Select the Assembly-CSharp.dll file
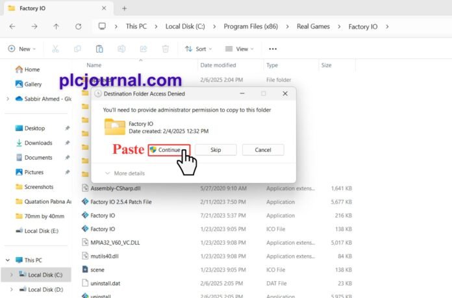Screen dimensions: 452x298 116,188
